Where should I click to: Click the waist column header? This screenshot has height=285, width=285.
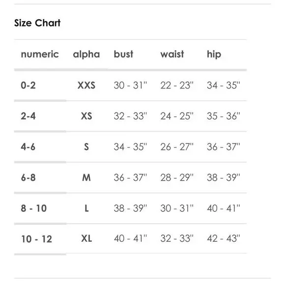172,54
